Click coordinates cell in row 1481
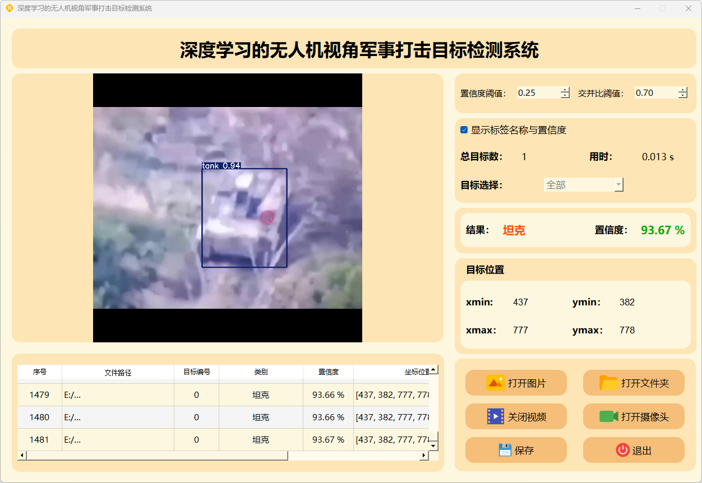The width and height of the screenshot is (702, 483). pos(391,440)
